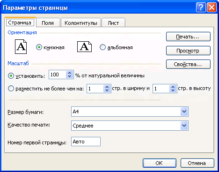This screenshot has height=172, width=219.
Task: Click the Просмотр button
Action: tap(188, 51)
